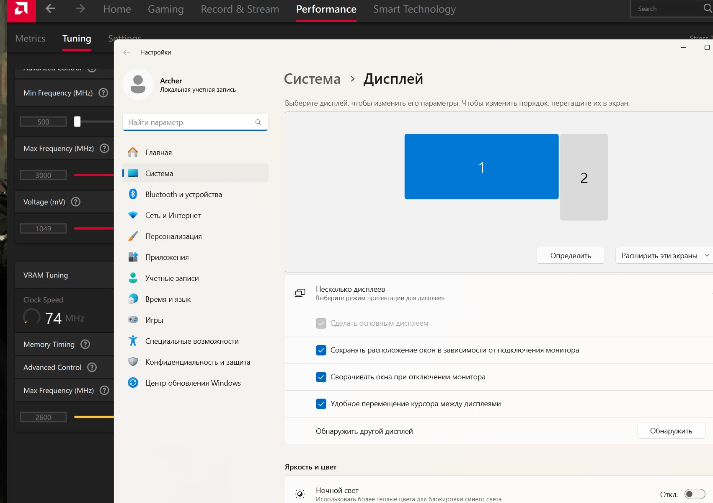Open help for Min Frequency (MHz)
This screenshot has width=713, height=503.
tap(103, 93)
